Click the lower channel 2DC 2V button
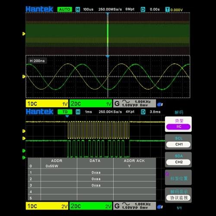216x216 pixels. click(x=91, y=206)
